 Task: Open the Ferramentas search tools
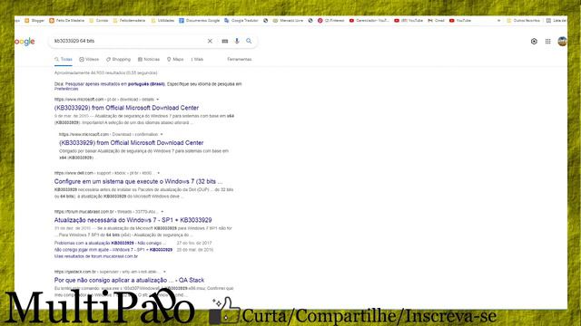click(x=240, y=60)
